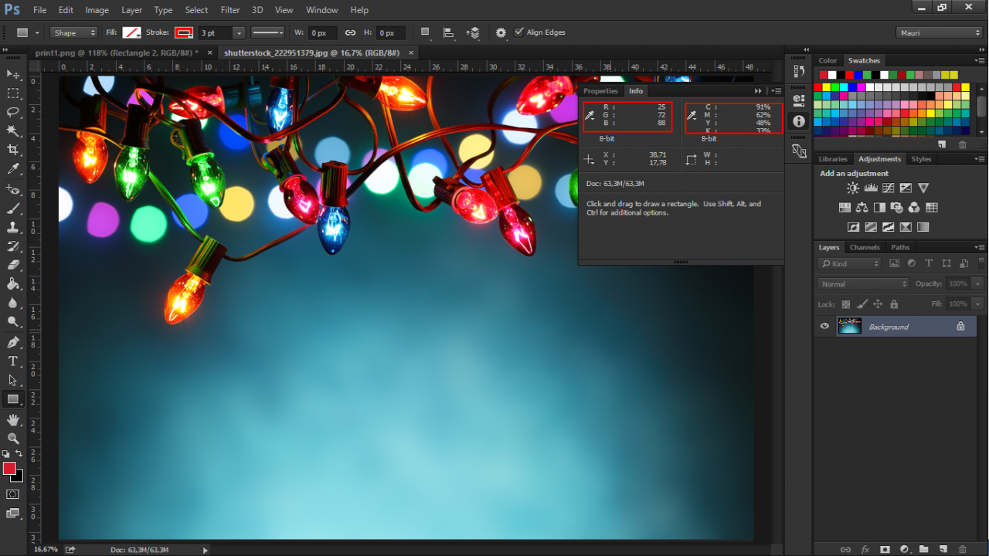Click the red foreground color swatch
The width and height of the screenshot is (989, 556).
[9, 469]
